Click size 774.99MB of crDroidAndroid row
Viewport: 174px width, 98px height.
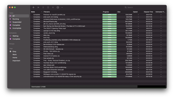129,76
